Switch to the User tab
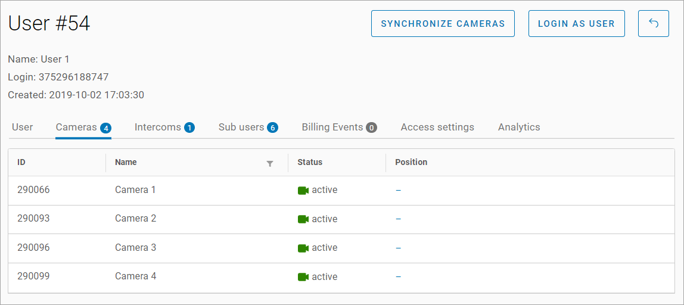Screen dimensions: 684x305 [23, 127]
